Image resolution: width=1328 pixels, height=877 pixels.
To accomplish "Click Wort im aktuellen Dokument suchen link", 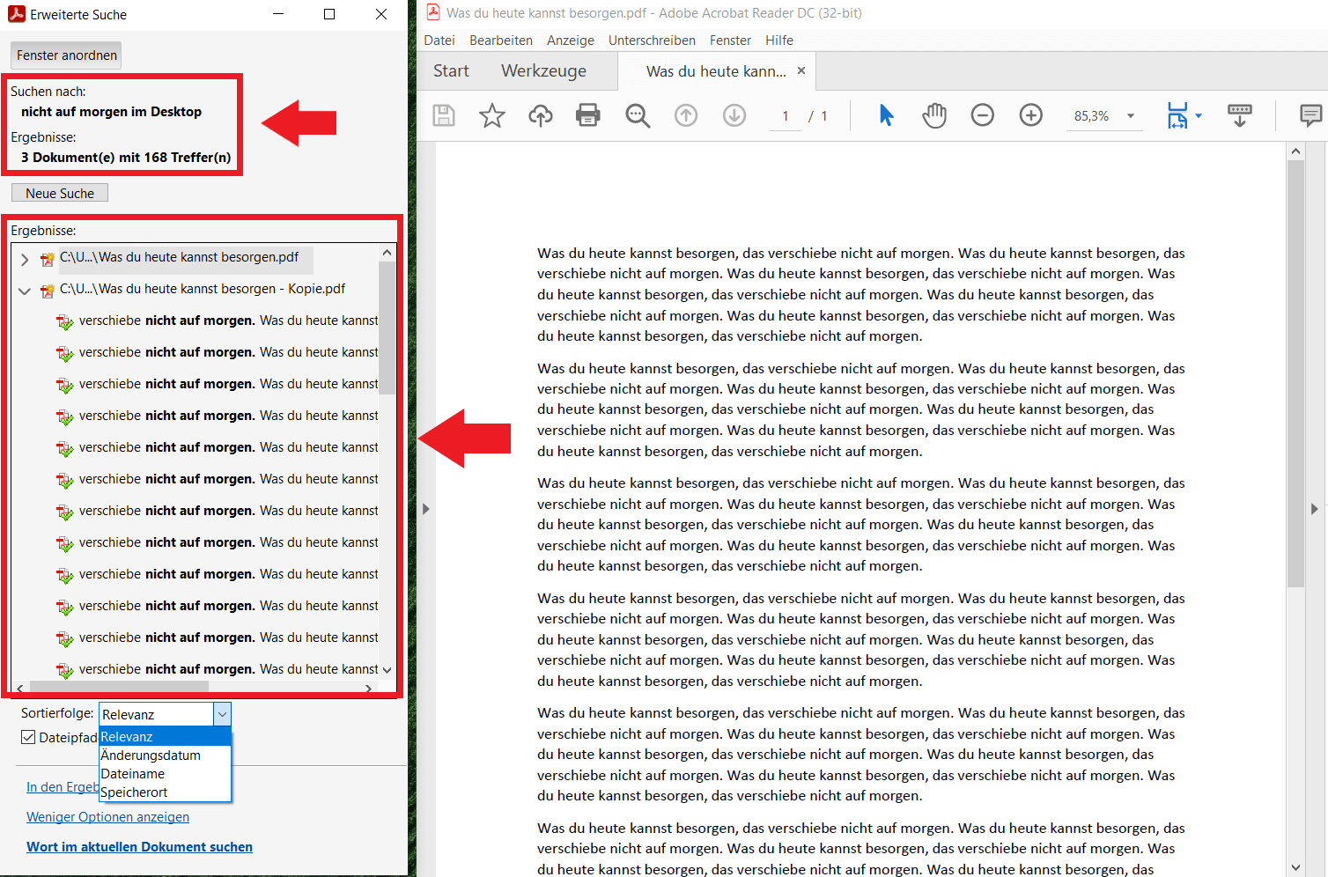I will click(x=139, y=847).
